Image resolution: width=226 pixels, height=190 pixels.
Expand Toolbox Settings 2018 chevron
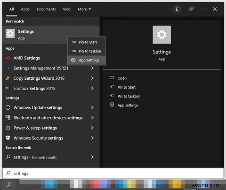[x=92, y=88]
